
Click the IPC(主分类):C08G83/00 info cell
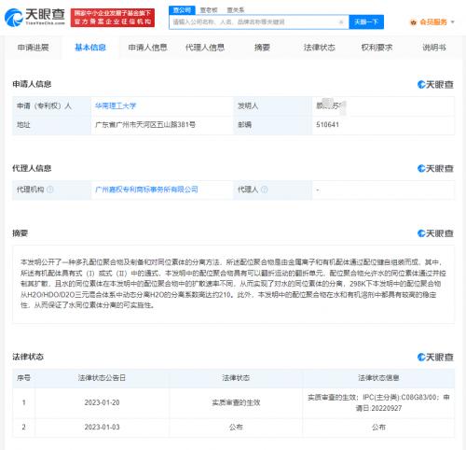pyautogui.click(x=378, y=402)
